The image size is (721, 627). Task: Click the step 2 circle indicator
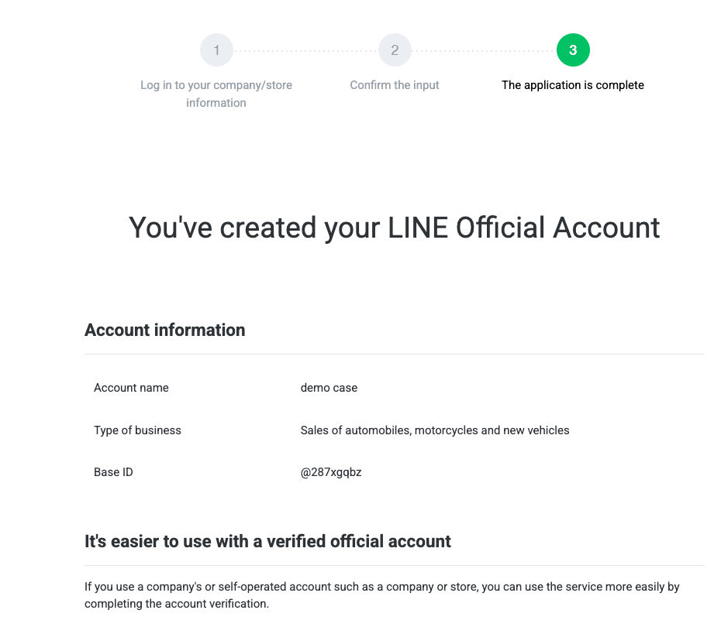coord(395,50)
